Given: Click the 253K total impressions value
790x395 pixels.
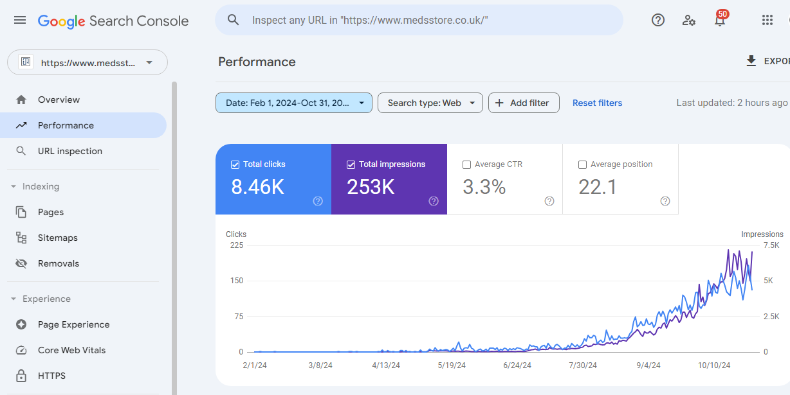Looking at the screenshot, I should 371,187.
